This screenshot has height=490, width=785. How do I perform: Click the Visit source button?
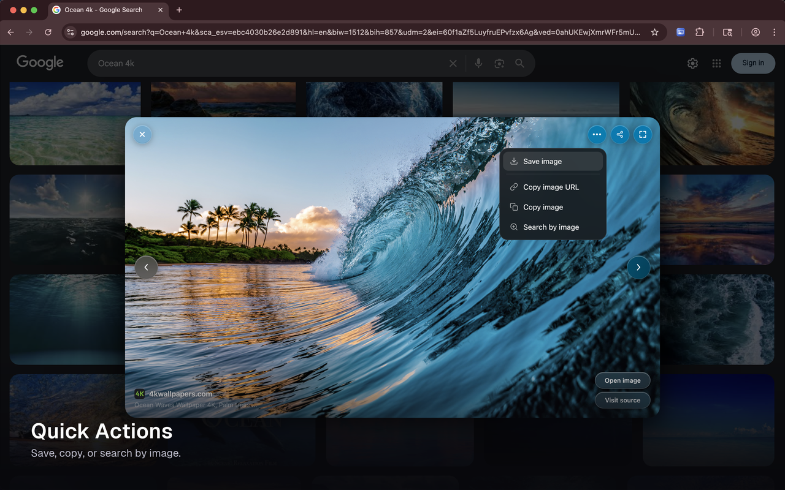click(x=622, y=400)
